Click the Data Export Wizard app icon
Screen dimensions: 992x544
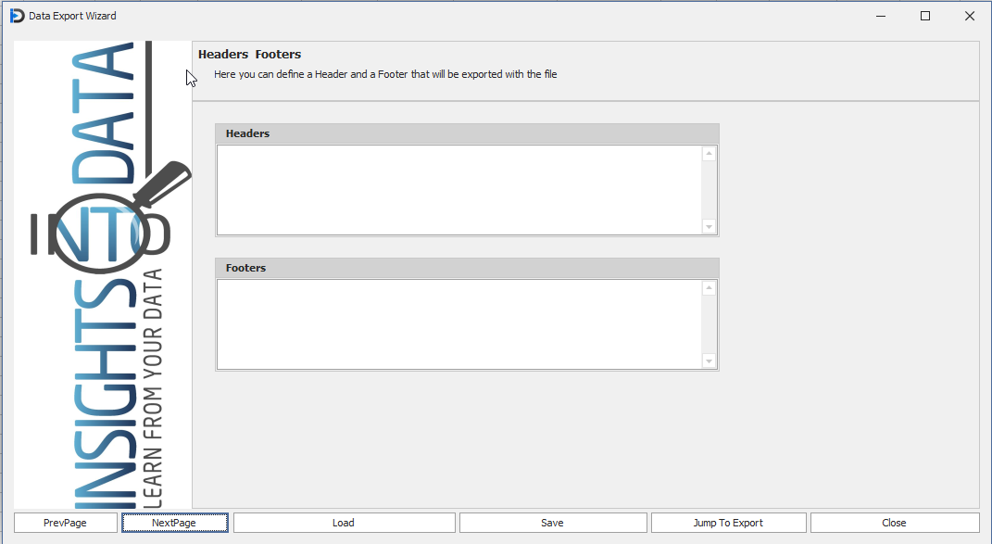pyautogui.click(x=17, y=16)
